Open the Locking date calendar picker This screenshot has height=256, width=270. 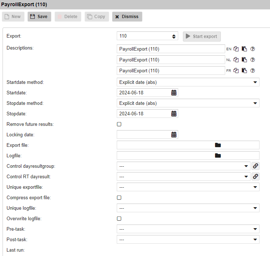pos(174,135)
